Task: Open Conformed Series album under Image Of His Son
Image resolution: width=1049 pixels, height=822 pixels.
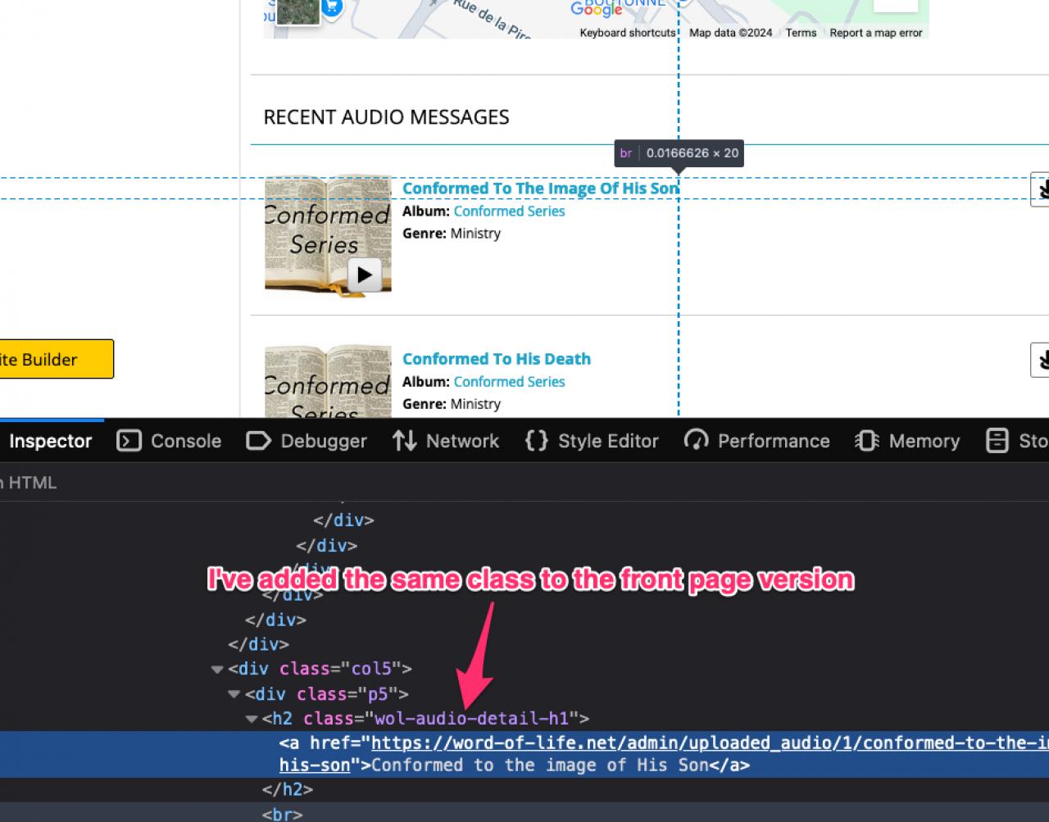Action: (x=509, y=211)
